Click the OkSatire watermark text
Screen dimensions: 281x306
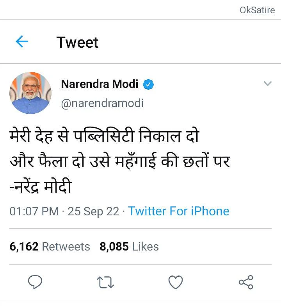click(x=257, y=10)
